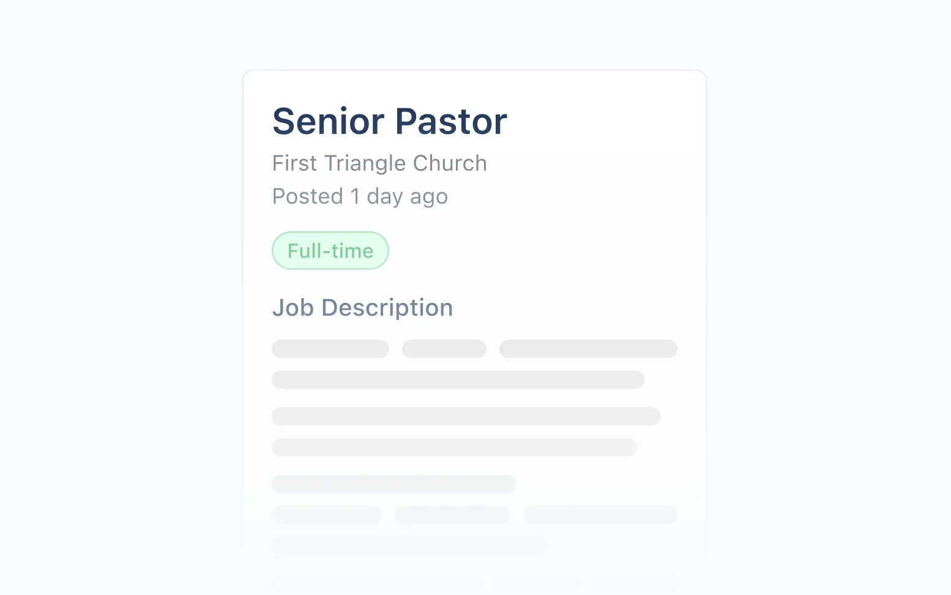Select the placeholder line near the card bottom
951x595 pixels.
click(409, 545)
